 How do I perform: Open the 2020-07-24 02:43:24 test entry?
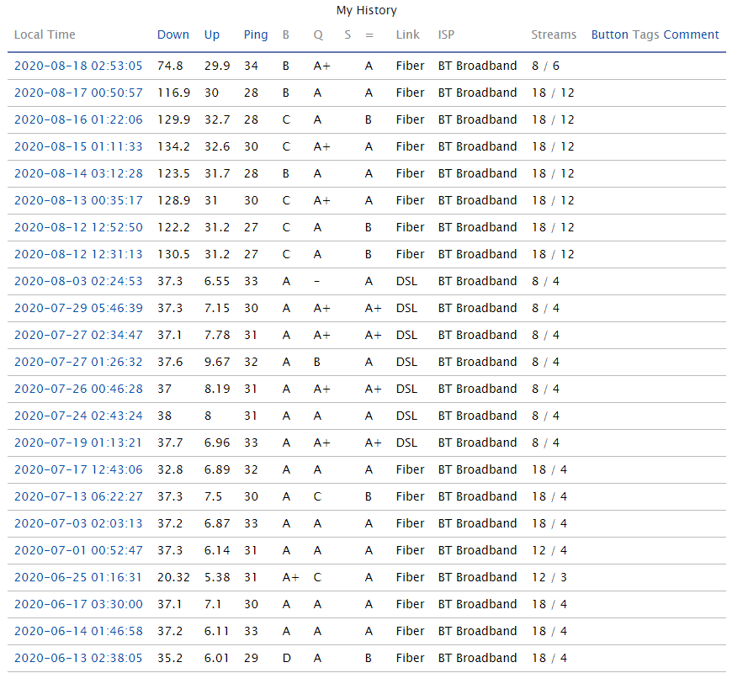[x=78, y=416]
